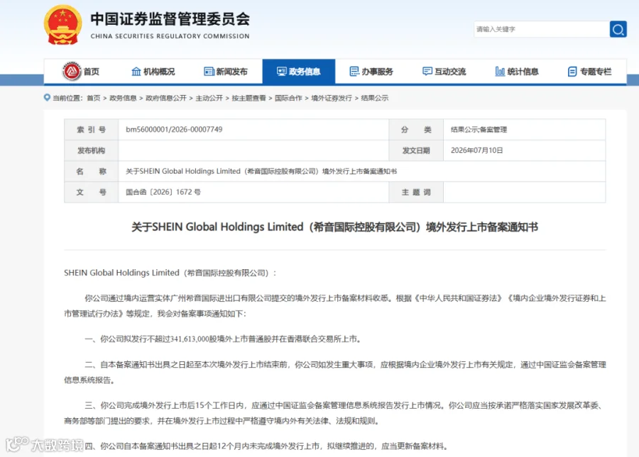Open the 办事服务 navigation tab
639x457 pixels.
(371, 72)
